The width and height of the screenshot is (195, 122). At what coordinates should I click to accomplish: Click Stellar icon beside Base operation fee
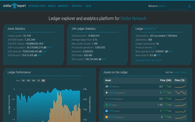(166, 52)
